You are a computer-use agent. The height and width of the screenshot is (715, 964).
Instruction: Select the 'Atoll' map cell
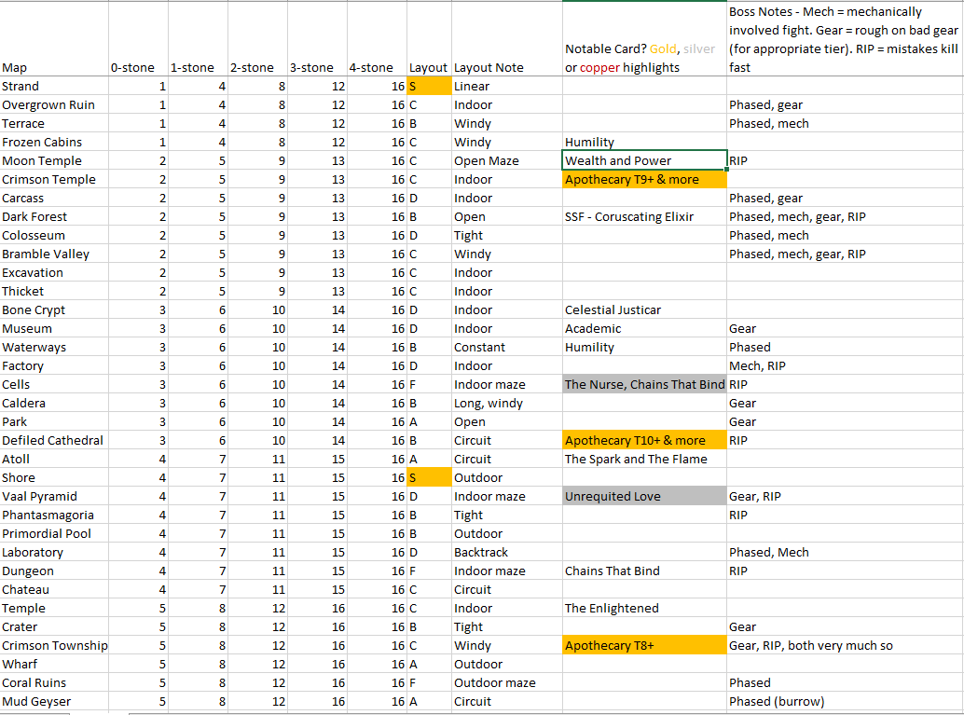click(54, 459)
